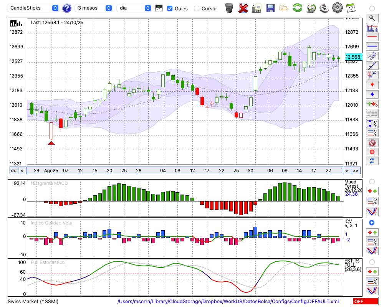
Task: Select the blue horizontal line tool
Action: pyautogui.click(x=372, y=46)
